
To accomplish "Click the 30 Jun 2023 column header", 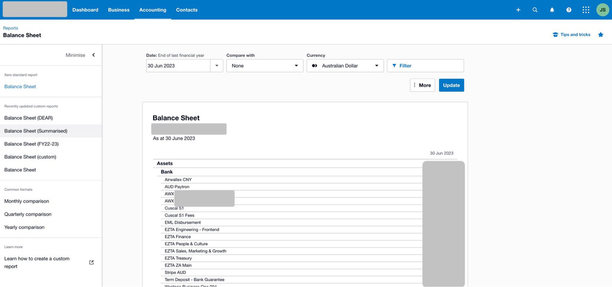I will tap(442, 153).
